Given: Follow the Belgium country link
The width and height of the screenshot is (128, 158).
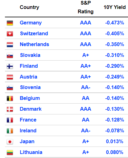Looking at the screenshot, I should pyautogui.click(x=30, y=98).
